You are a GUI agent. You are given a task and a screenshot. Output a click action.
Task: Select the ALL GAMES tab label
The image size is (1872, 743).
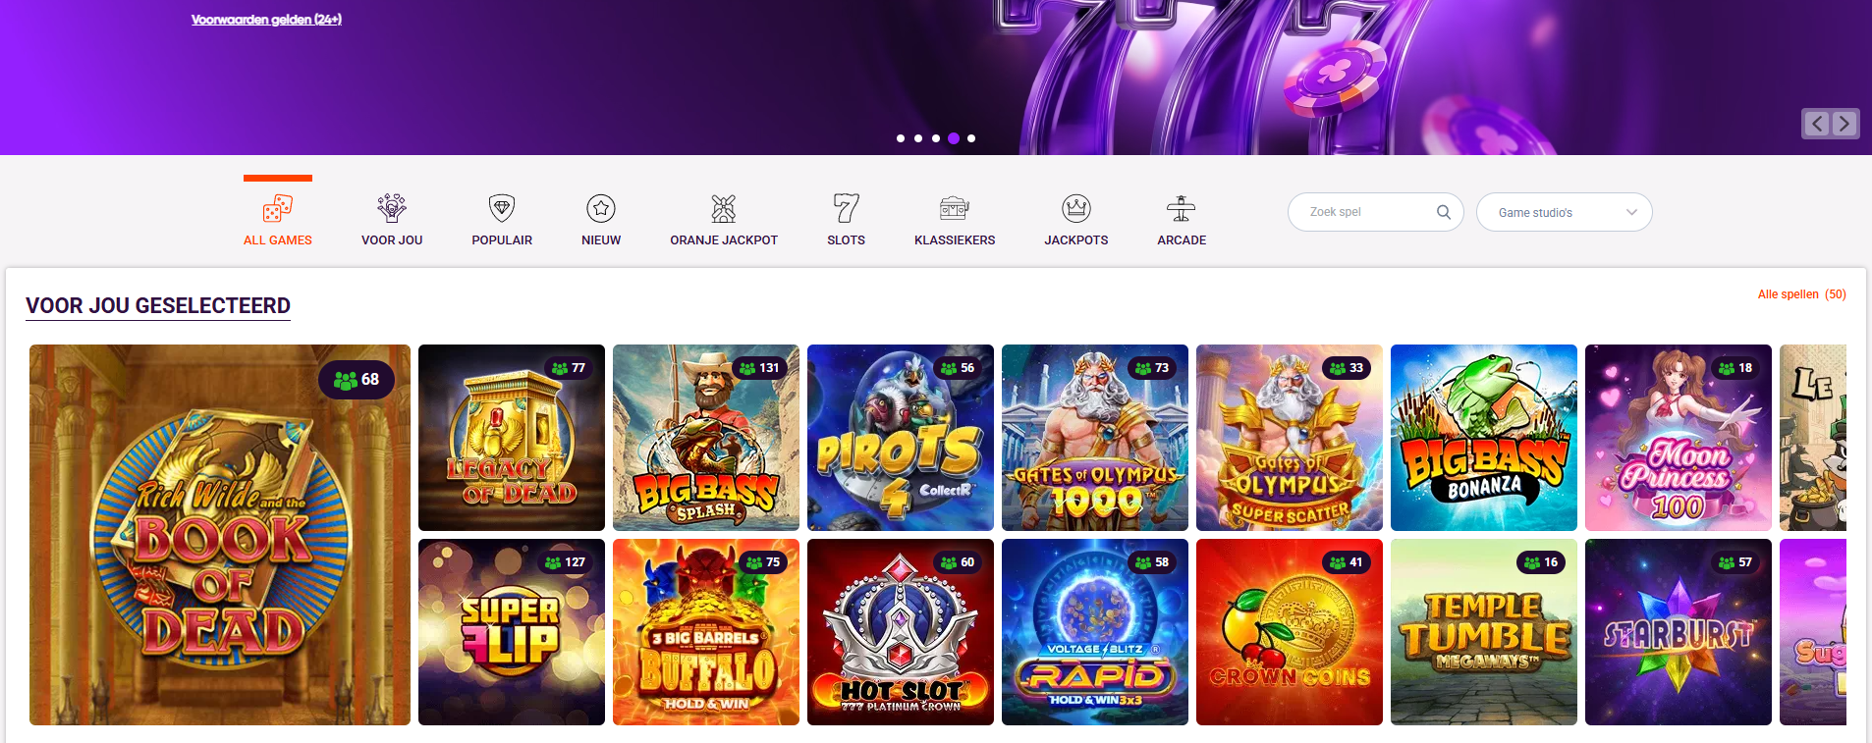click(278, 240)
